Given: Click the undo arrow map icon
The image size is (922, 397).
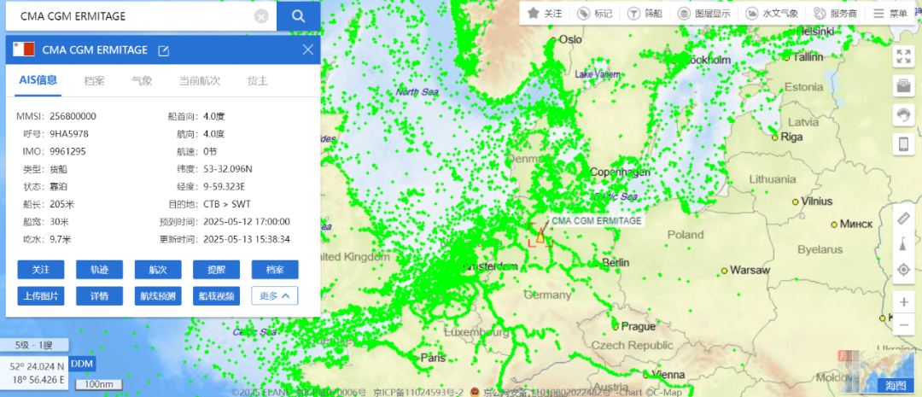Looking at the screenshot, I should 903,115.
